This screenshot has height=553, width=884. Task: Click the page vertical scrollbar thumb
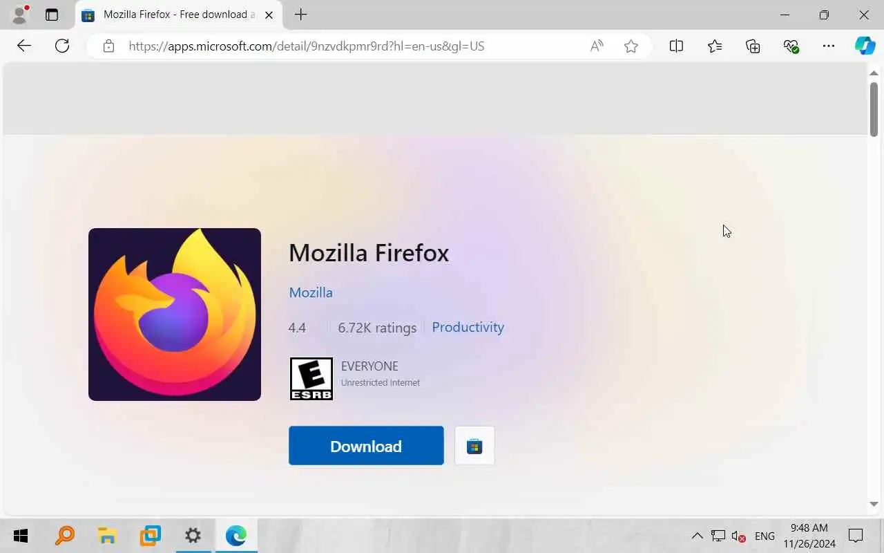point(874,109)
